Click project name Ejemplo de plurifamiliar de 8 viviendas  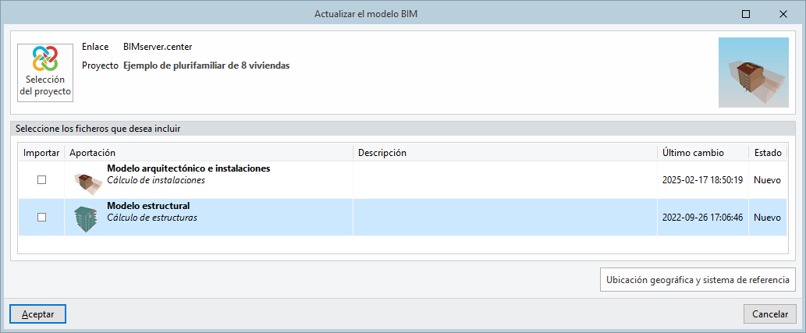click(207, 66)
